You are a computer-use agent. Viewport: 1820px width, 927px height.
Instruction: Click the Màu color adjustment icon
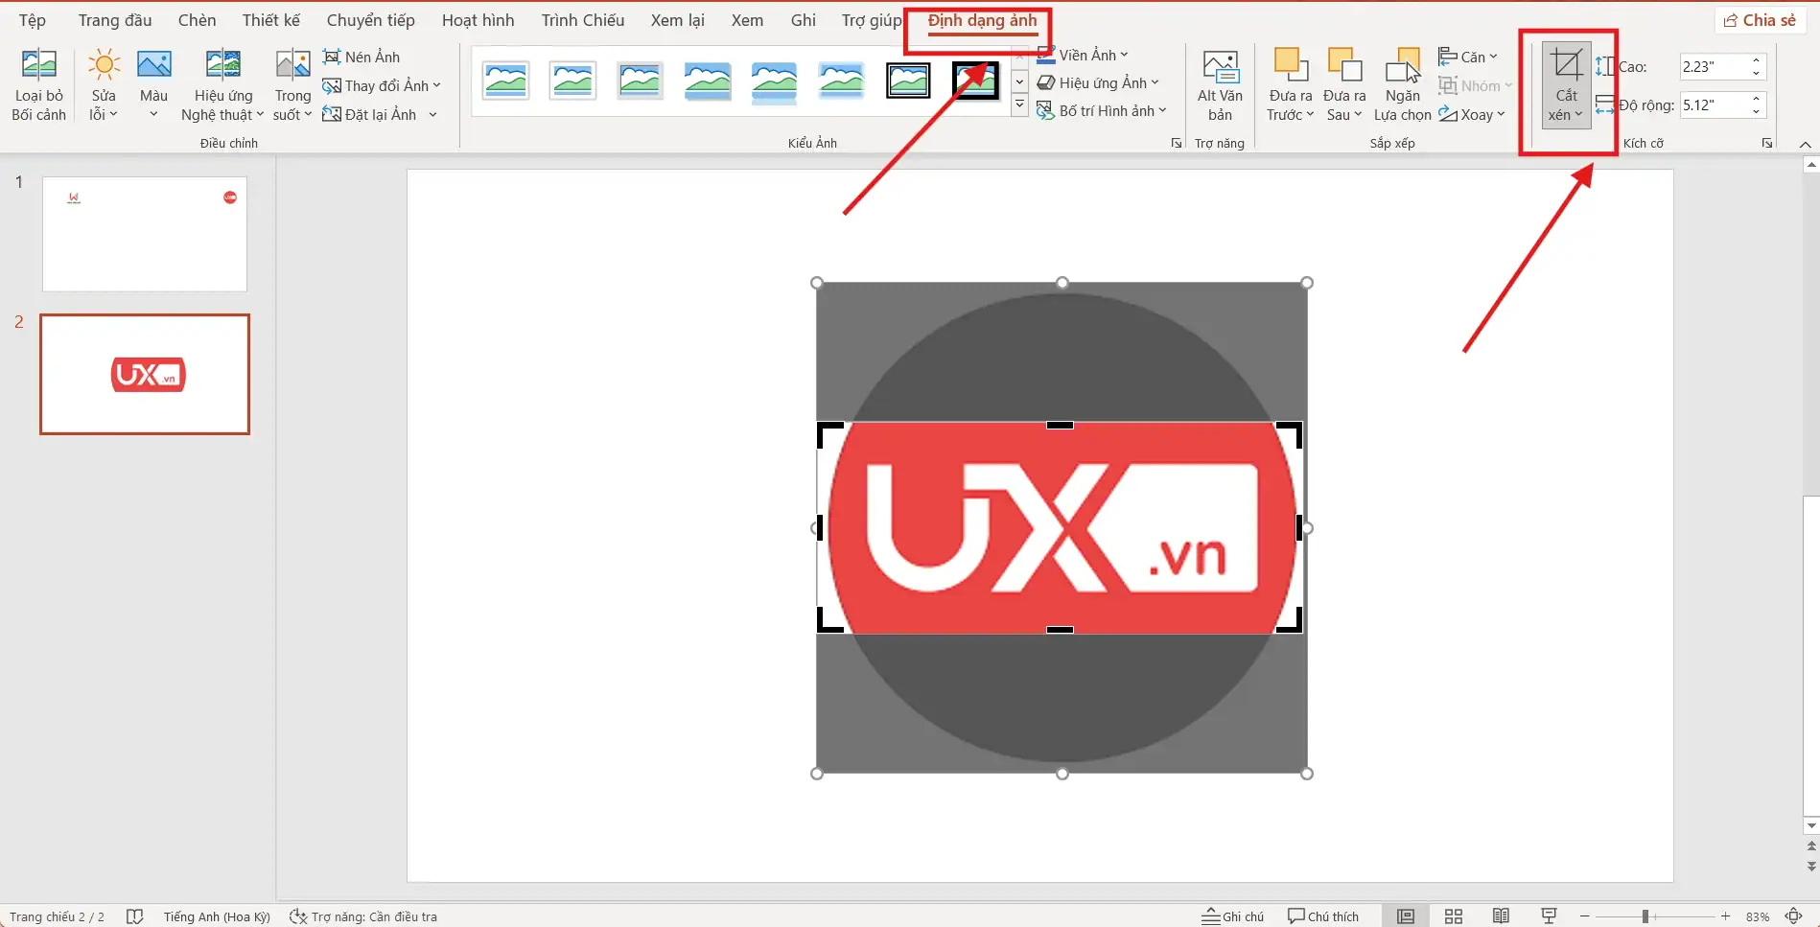153,82
